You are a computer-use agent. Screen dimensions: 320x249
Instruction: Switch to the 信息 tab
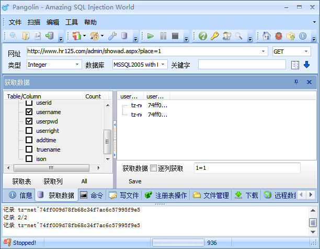coord(20,195)
